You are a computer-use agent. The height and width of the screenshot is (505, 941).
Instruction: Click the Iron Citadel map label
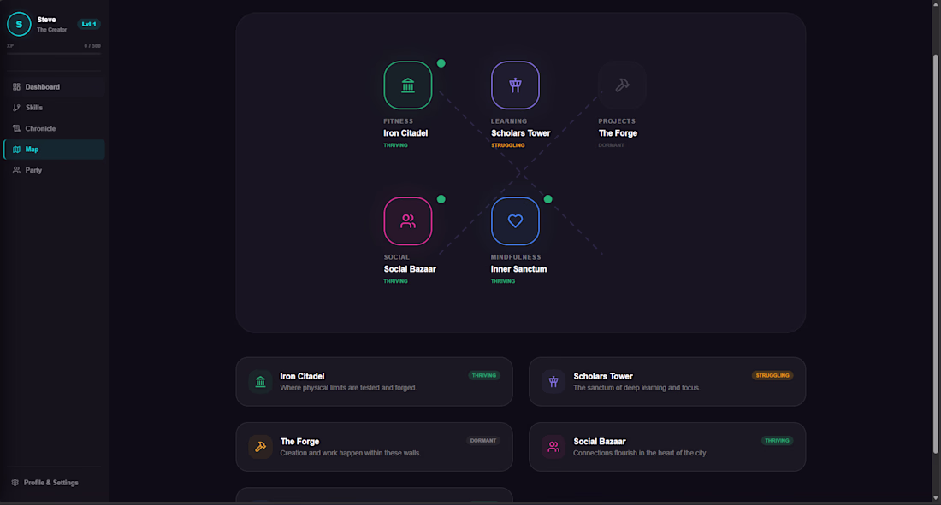(405, 133)
